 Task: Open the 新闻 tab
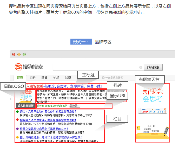(44, 78)
